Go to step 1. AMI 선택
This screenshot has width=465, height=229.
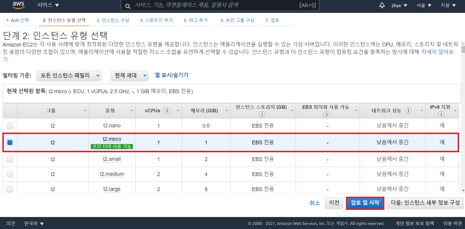[18, 20]
